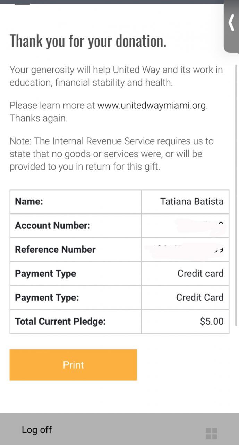Click the "Payment Type:" label with colon

pos(47,298)
